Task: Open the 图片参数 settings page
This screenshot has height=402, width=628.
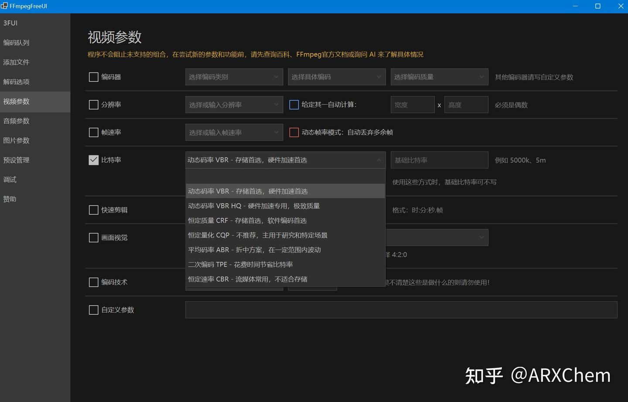Action: (x=16, y=140)
